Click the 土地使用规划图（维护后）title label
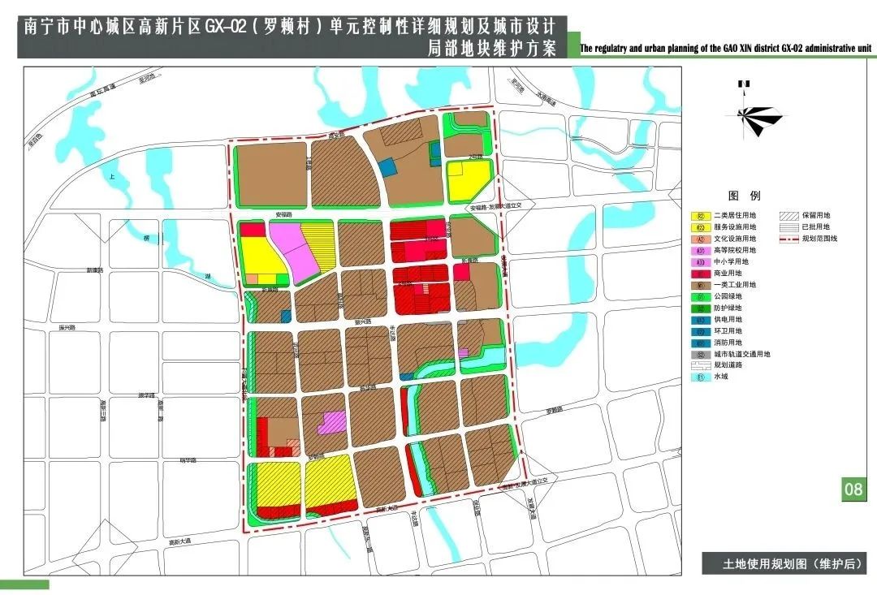 pos(784,563)
